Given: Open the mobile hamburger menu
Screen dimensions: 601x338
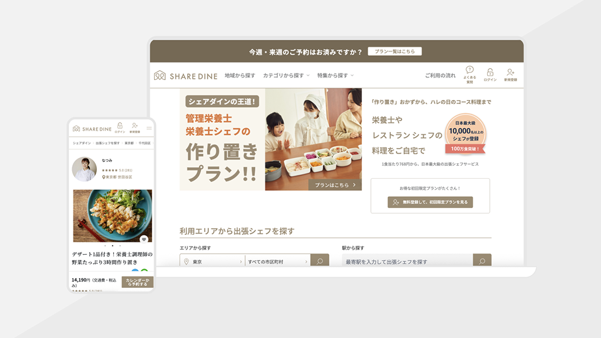Looking at the screenshot, I should 149,128.
